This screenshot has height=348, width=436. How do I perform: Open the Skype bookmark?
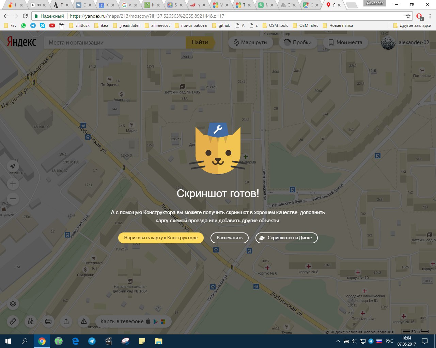pos(43,25)
